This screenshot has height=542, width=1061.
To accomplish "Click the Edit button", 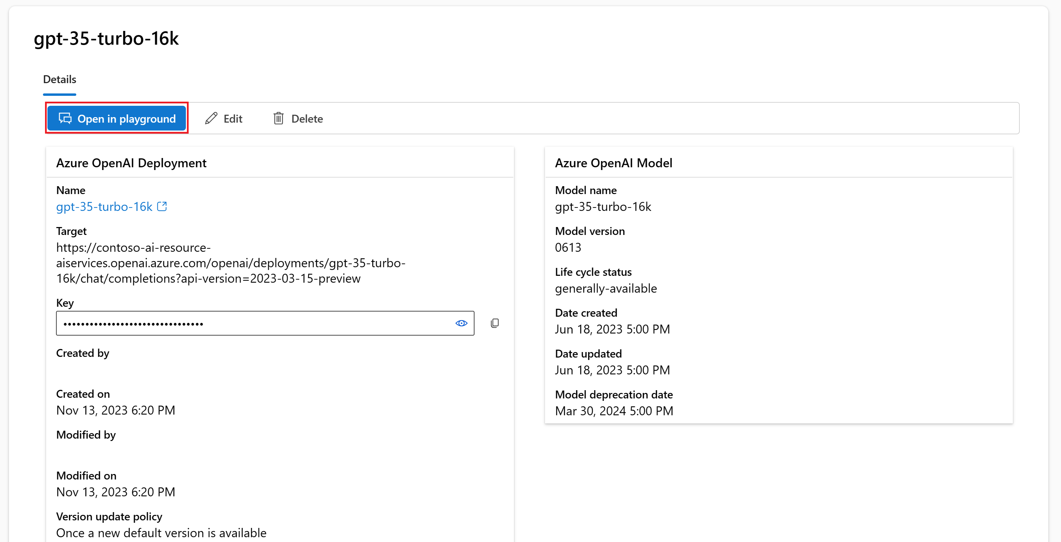I will tap(224, 118).
